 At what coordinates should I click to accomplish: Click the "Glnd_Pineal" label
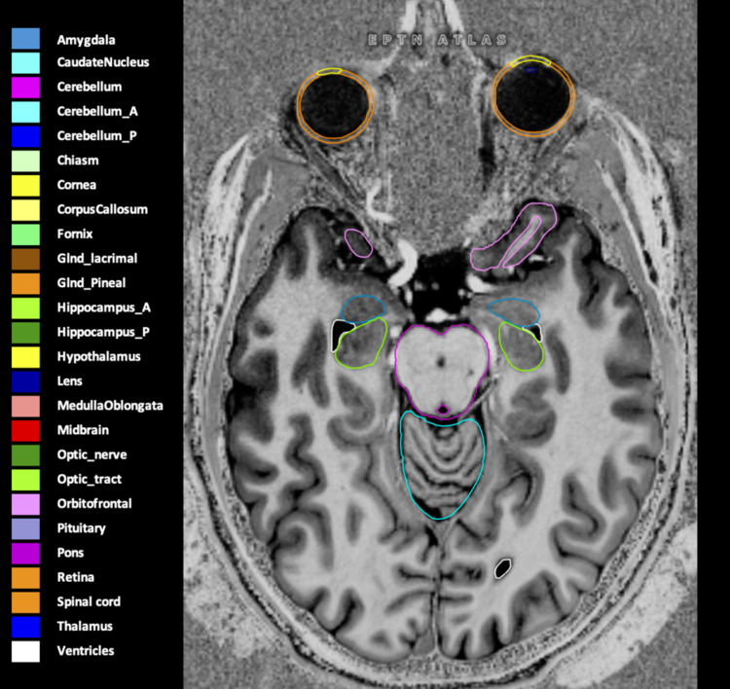[x=91, y=283]
